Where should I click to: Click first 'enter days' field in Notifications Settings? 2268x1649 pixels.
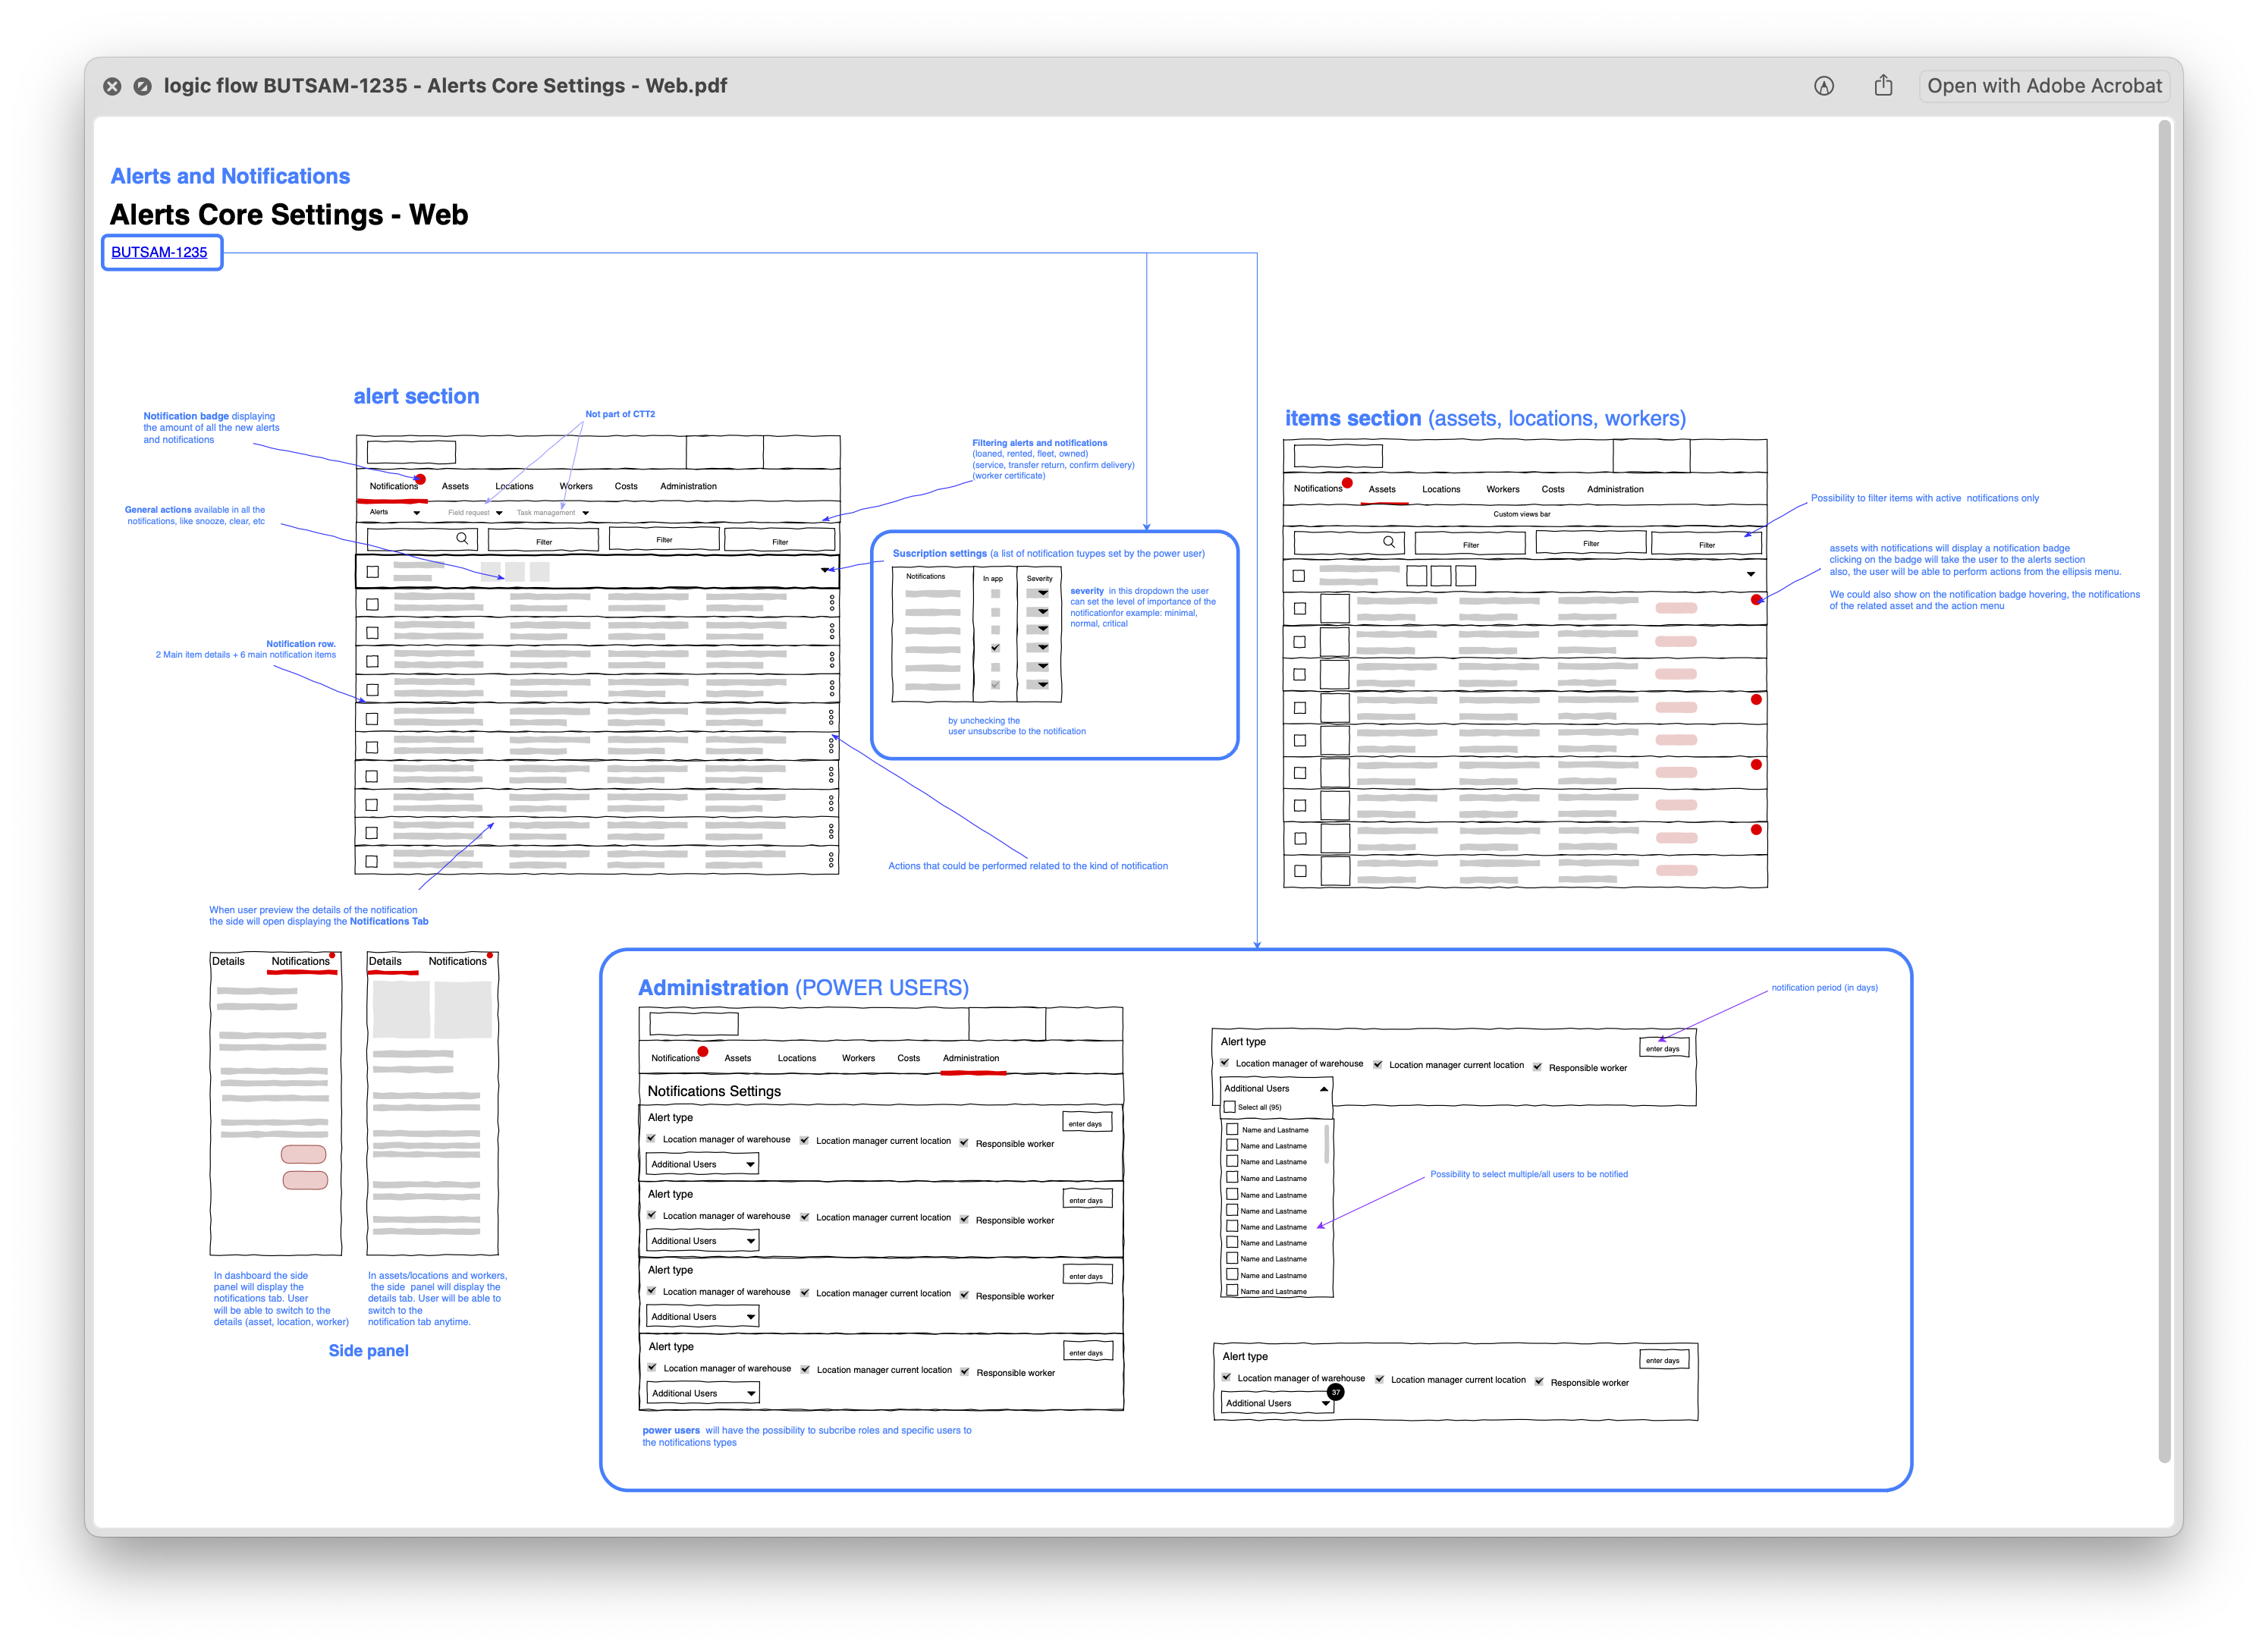(x=1086, y=1123)
